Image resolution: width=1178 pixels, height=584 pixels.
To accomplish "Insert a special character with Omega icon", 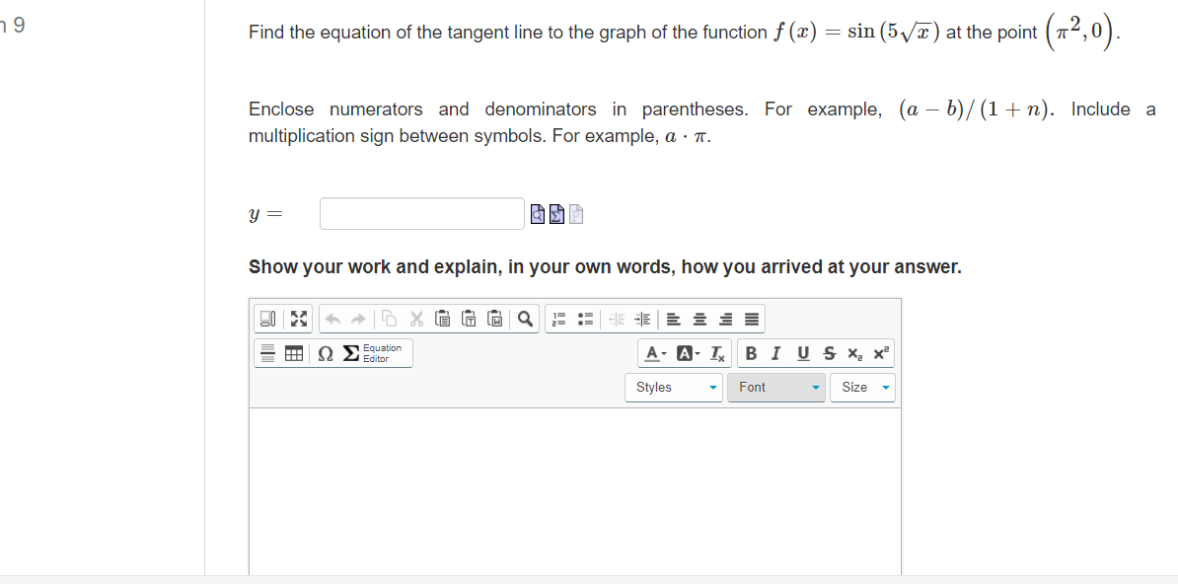I will 325,352.
